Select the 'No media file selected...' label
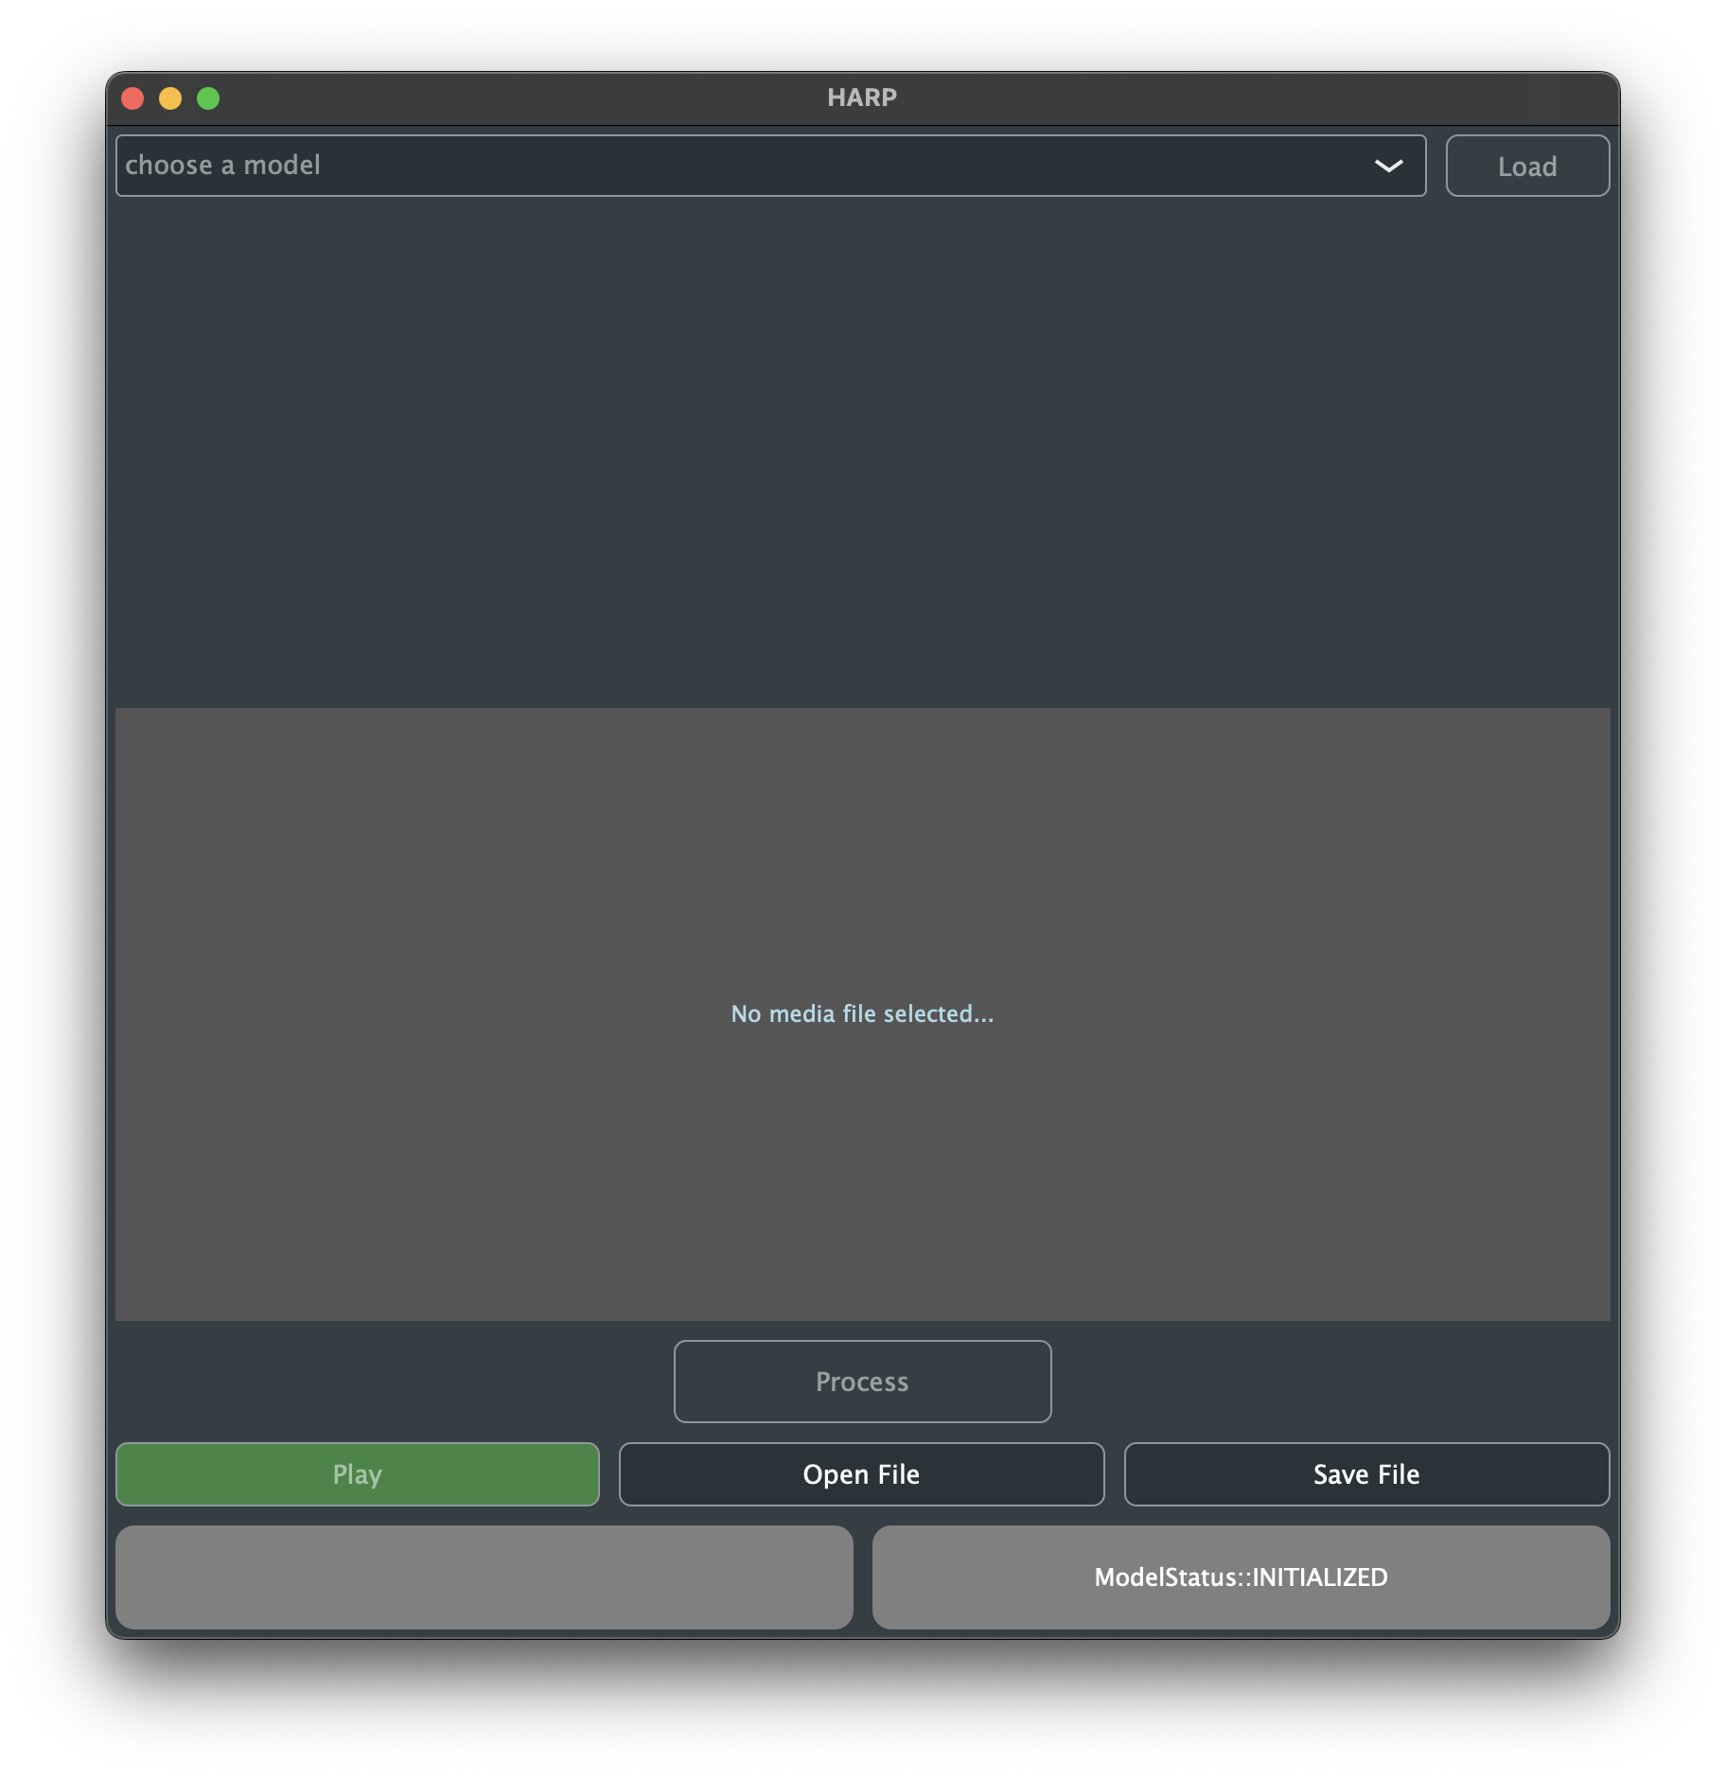This screenshot has height=1779, width=1726. pyautogui.click(x=862, y=1013)
